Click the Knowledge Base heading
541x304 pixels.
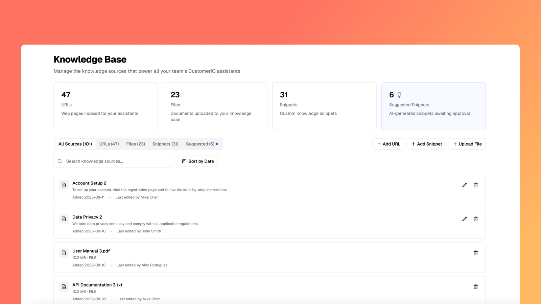[90, 59]
